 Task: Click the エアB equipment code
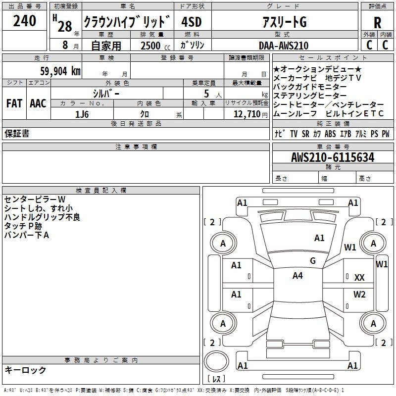[346, 134]
